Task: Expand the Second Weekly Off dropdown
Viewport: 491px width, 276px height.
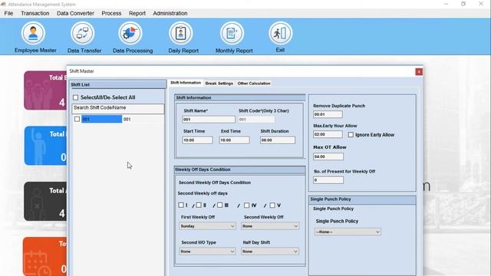Action: click(x=270, y=226)
